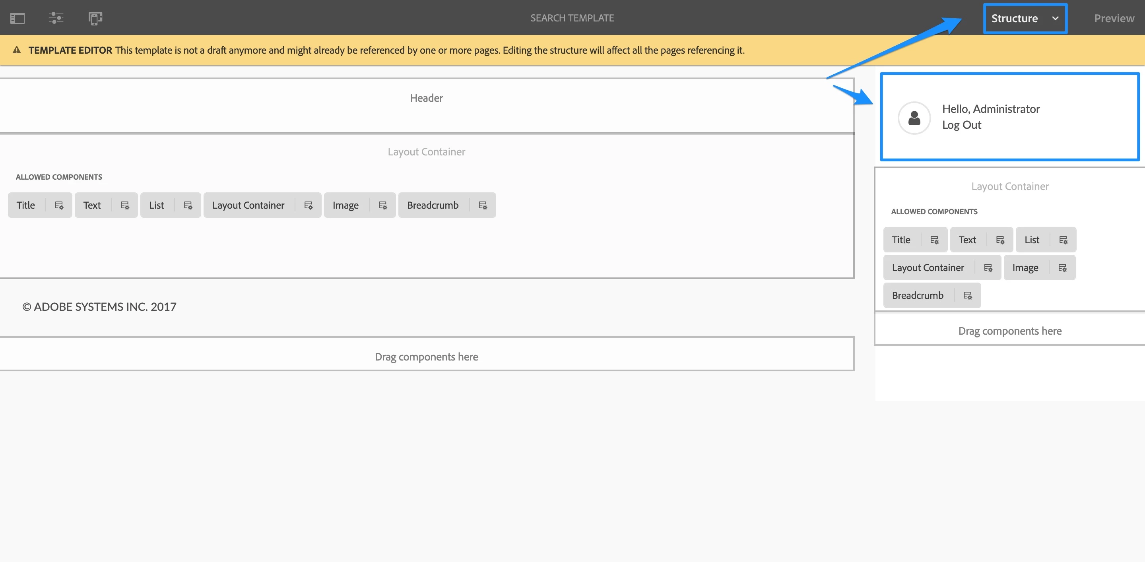Open the emulator device icon
The width and height of the screenshot is (1145, 562).
(x=95, y=18)
